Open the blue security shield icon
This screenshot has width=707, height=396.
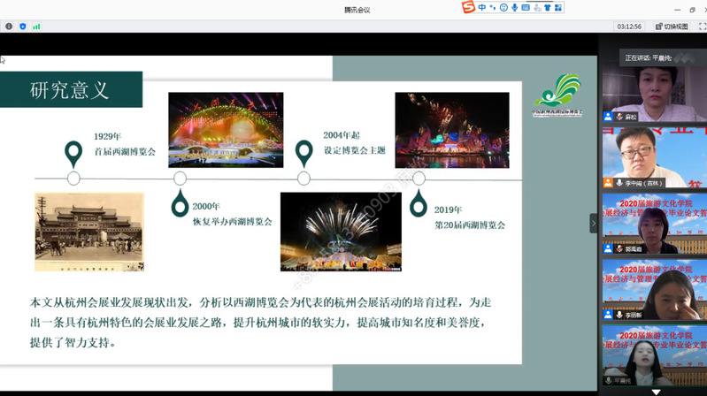coord(22,27)
